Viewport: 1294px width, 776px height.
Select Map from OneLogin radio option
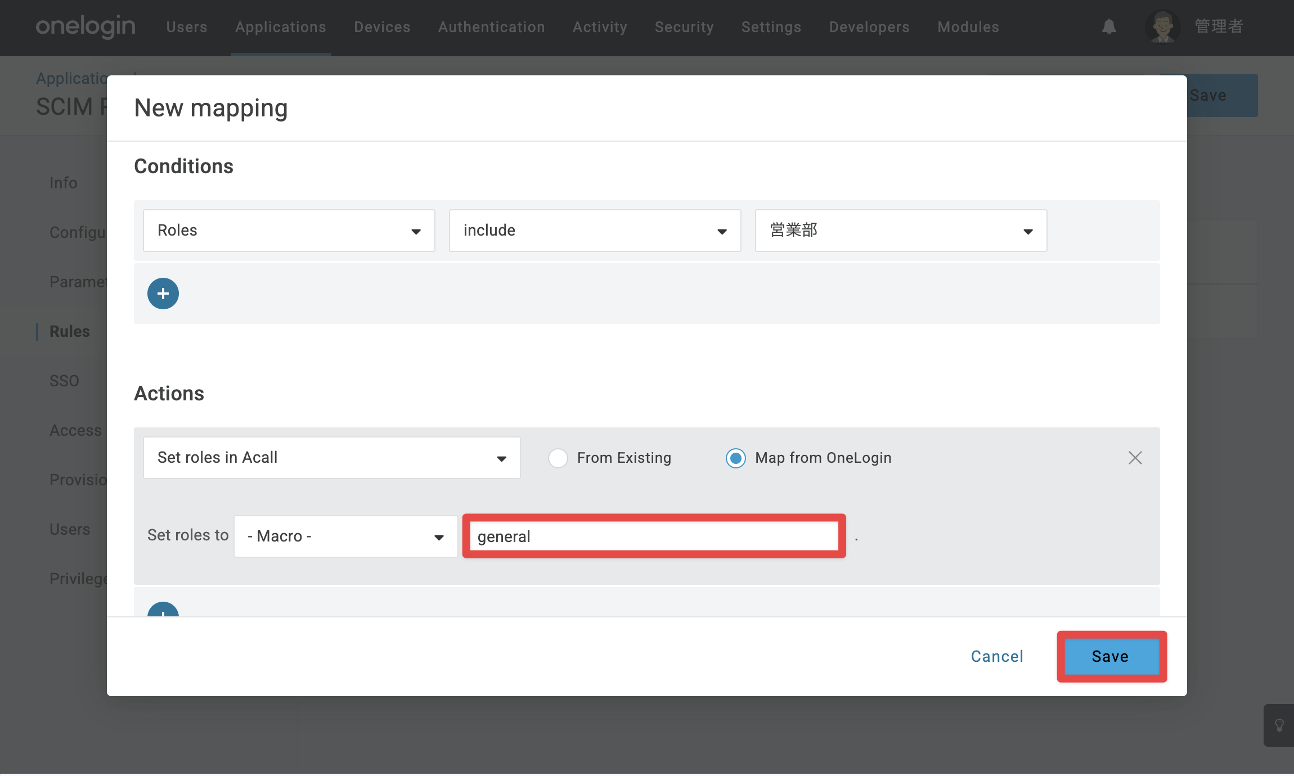(735, 458)
